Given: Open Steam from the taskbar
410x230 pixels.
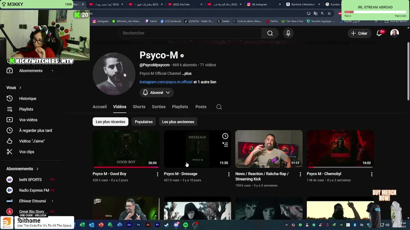Looking at the screenshot, I should (x=166, y=225).
